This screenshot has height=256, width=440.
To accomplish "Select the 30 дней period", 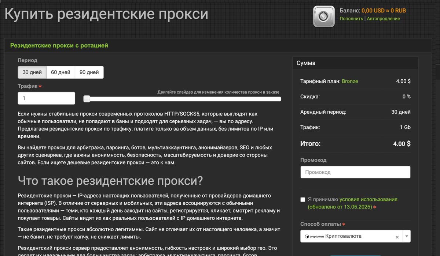I will coord(32,72).
